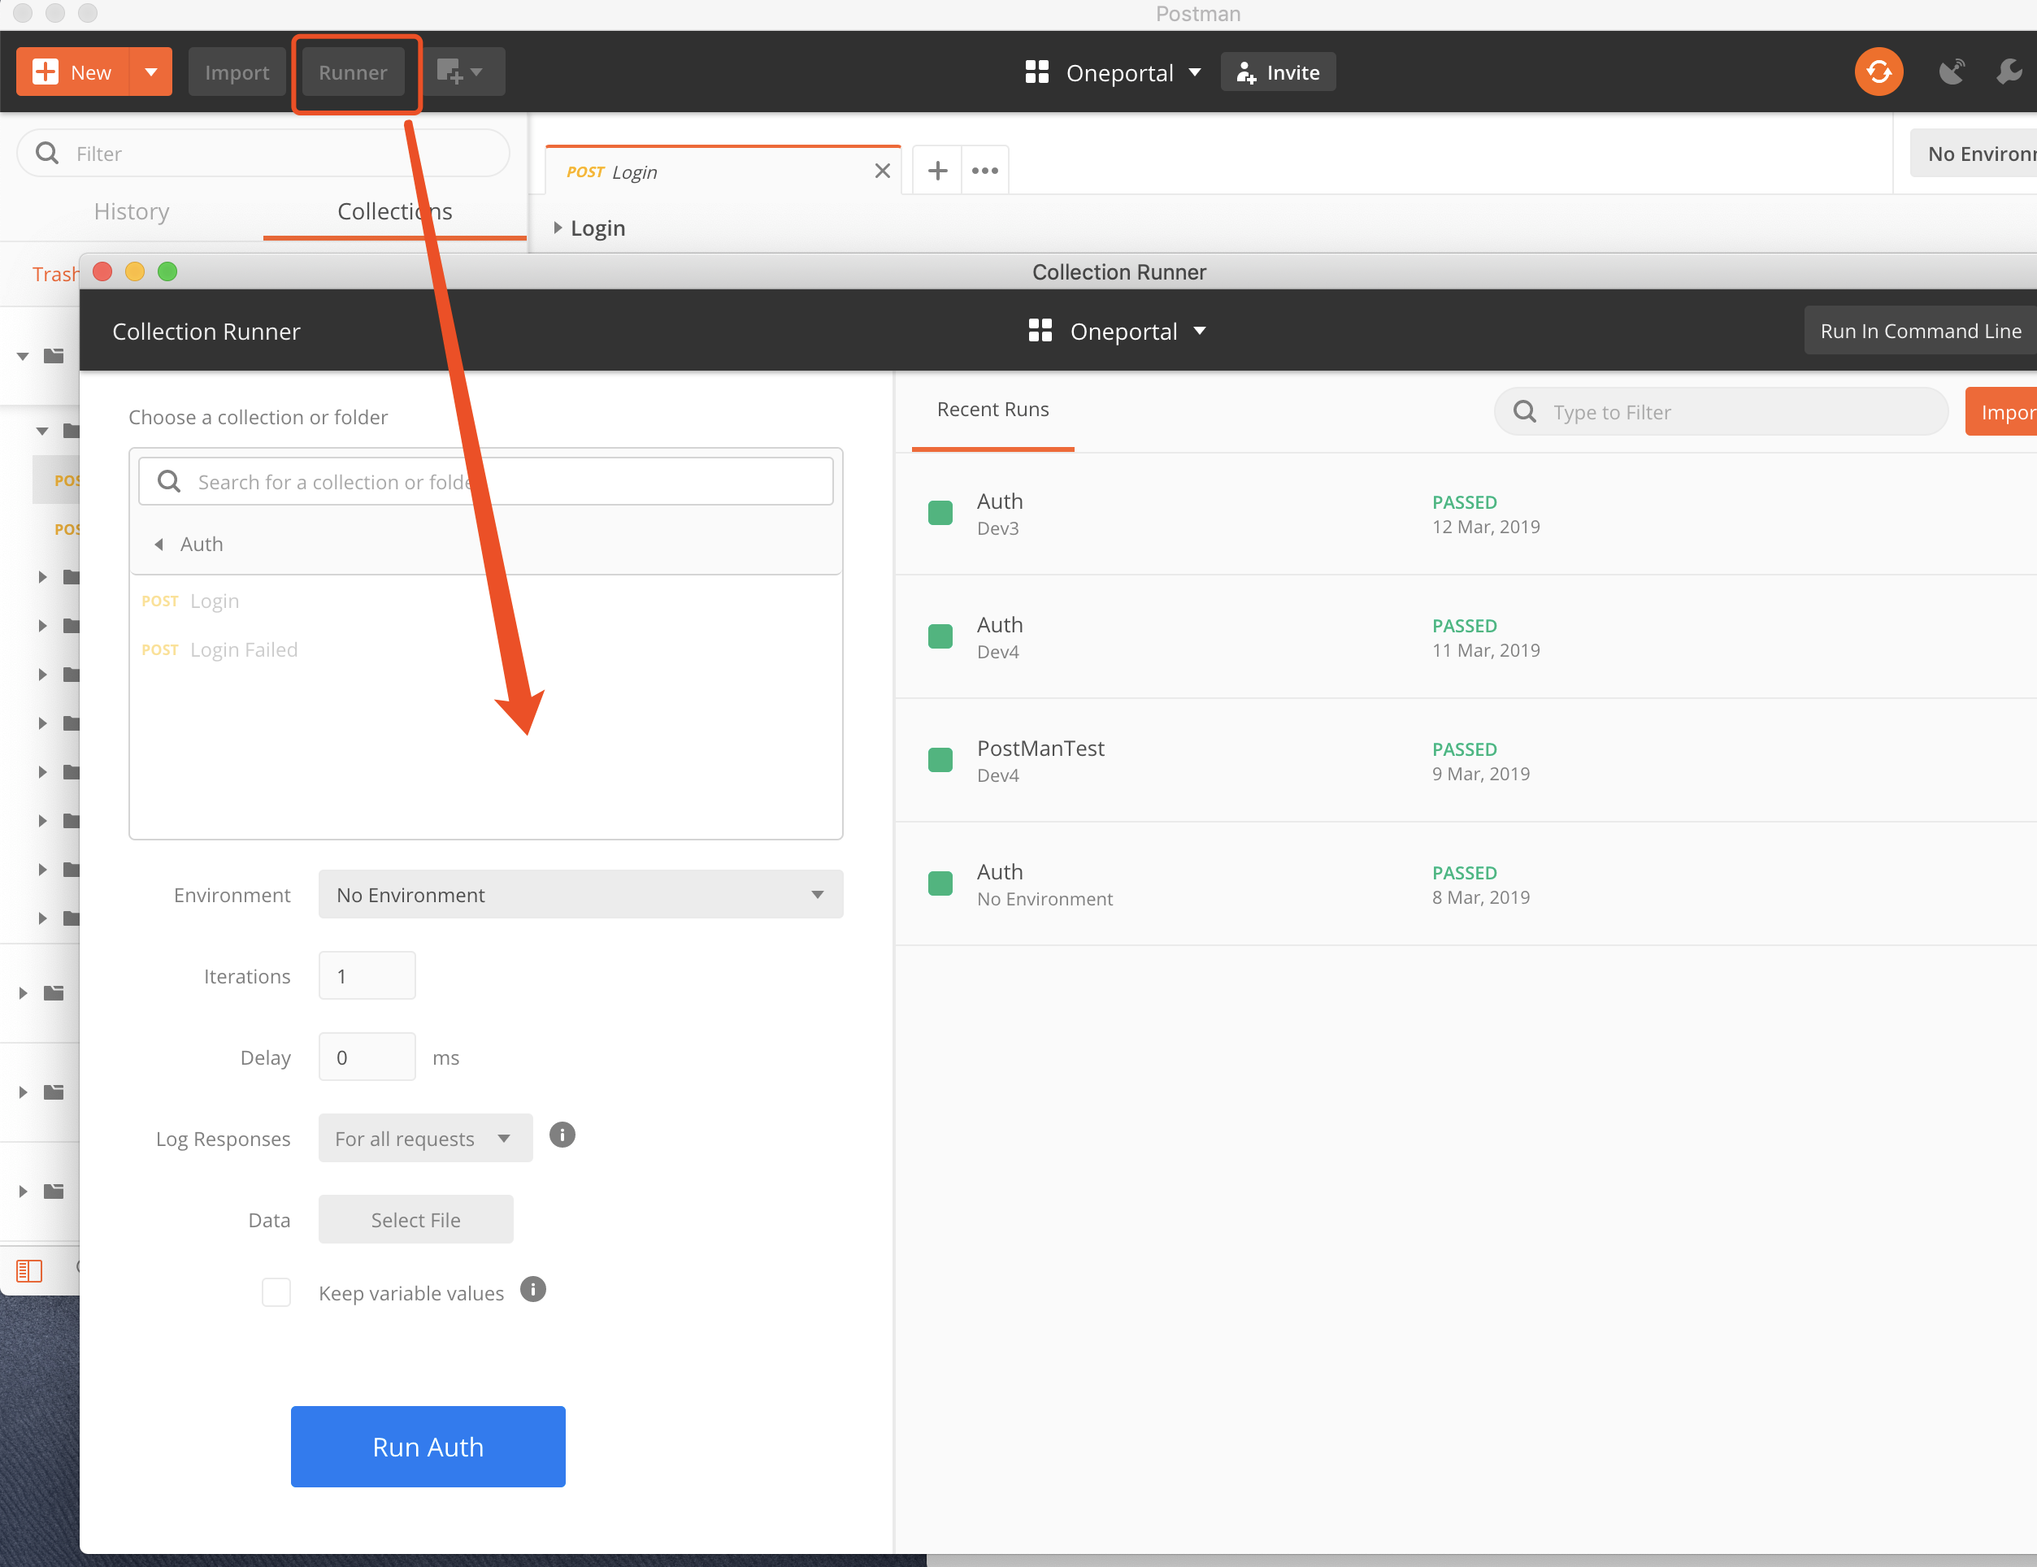This screenshot has height=1567, width=2037.
Task: Click the orange New button
Action: click(73, 72)
